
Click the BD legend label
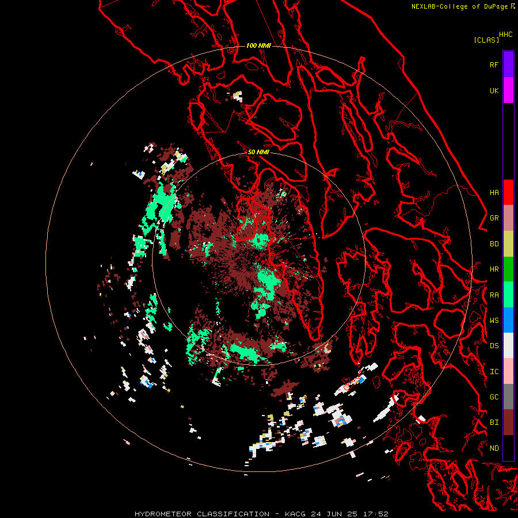coord(494,244)
